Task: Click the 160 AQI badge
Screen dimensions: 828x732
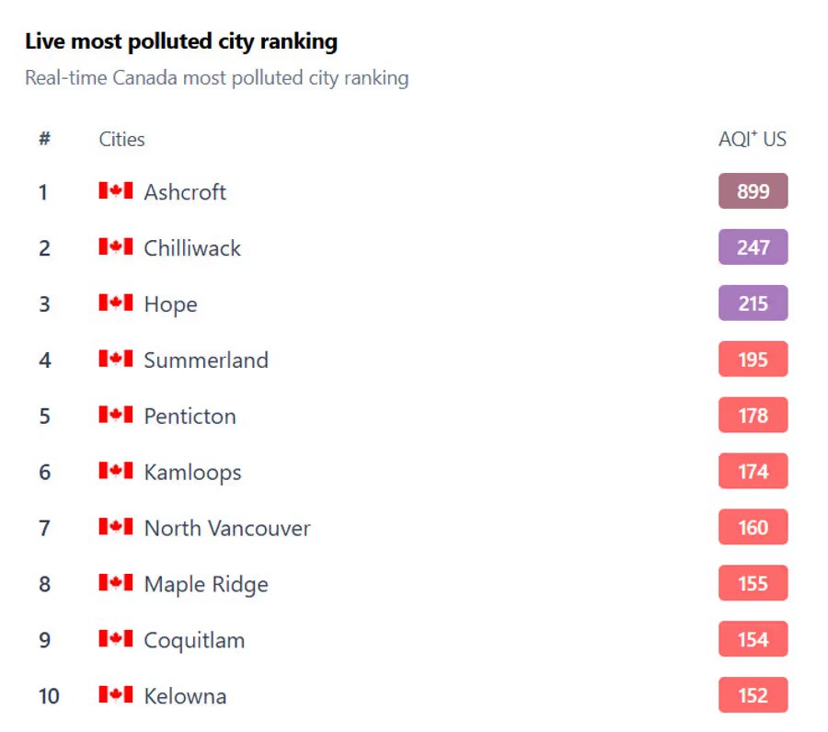Action: click(x=753, y=527)
